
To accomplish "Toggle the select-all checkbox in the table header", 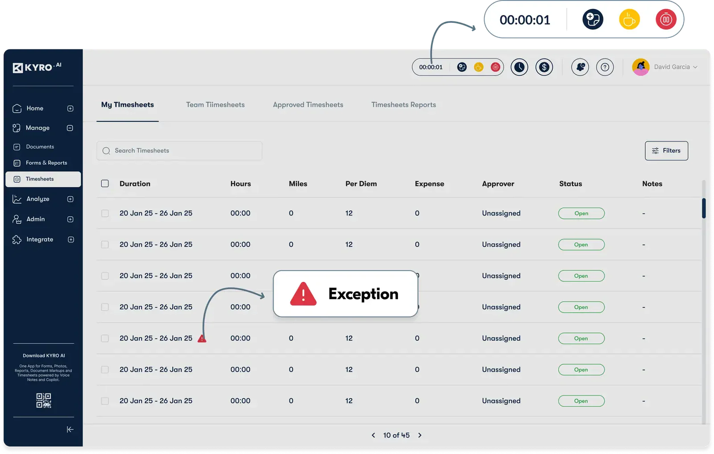I will 105,184.
